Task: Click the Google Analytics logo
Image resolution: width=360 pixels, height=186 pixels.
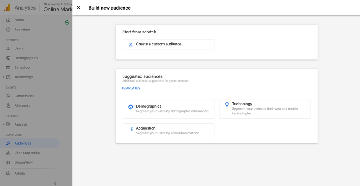Action: pyautogui.click(x=7, y=8)
